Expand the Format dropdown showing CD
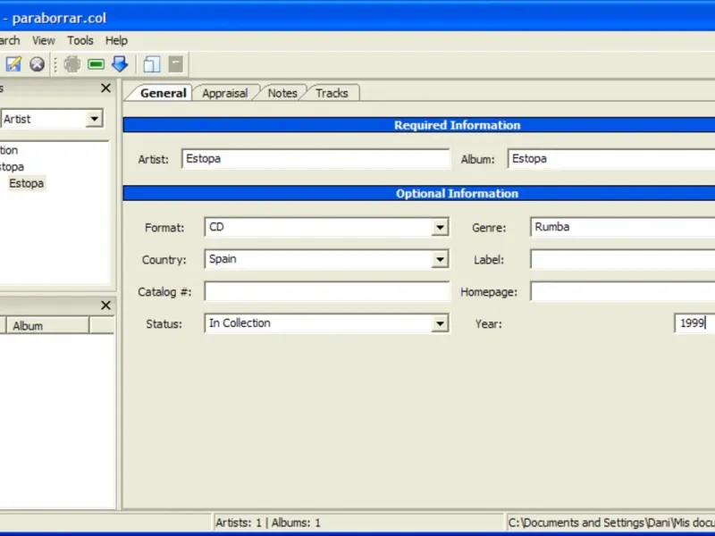The height and width of the screenshot is (536, 715). [440, 228]
